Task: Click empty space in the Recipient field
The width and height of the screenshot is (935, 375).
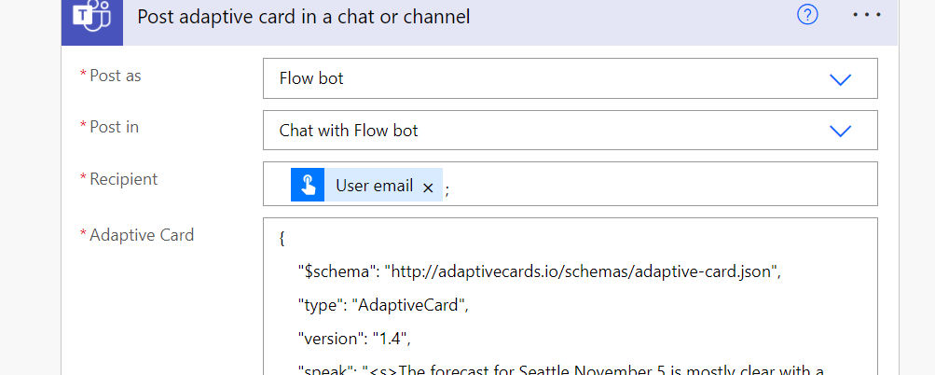Action: (x=653, y=185)
